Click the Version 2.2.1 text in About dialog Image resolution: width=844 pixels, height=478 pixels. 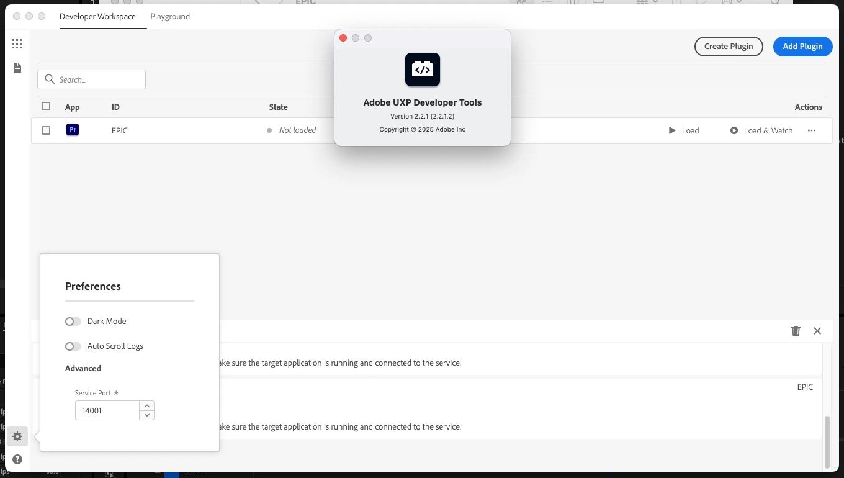423,116
